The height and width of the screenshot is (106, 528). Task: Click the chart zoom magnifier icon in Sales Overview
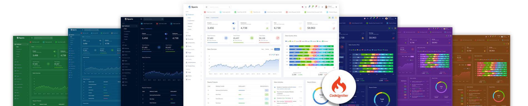click(273, 55)
